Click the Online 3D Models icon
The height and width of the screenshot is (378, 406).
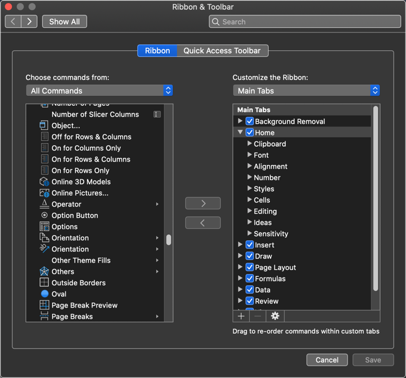pos(44,182)
